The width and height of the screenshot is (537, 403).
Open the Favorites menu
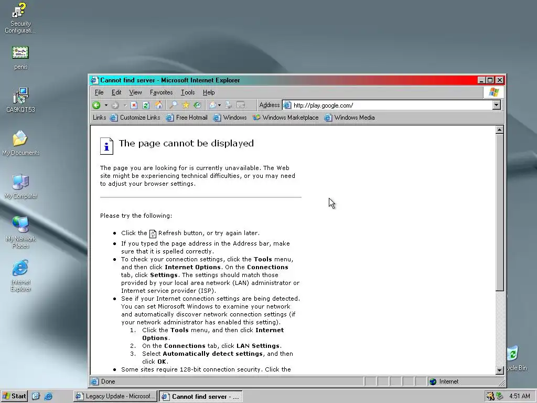(x=162, y=92)
